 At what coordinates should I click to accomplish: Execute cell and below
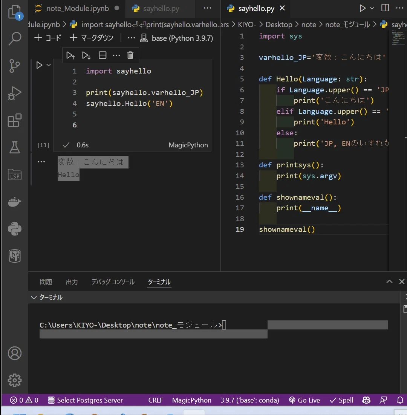[x=86, y=55]
